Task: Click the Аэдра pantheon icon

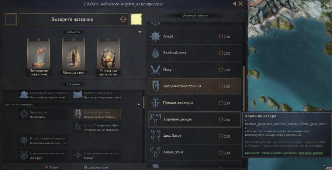Action: click(x=155, y=36)
